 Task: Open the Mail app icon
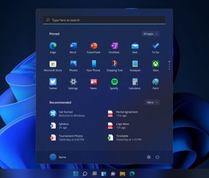[135, 48]
